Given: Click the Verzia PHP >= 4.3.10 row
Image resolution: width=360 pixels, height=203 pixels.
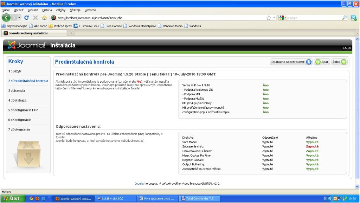Looking at the screenshot, I should pyautogui.click(x=262, y=85).
